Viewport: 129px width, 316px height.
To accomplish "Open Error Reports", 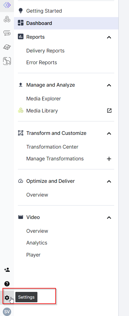I will pos(42,63).
